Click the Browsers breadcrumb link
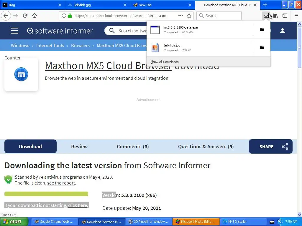Viewport: 302px width, 226px height. tap(80, 46)
